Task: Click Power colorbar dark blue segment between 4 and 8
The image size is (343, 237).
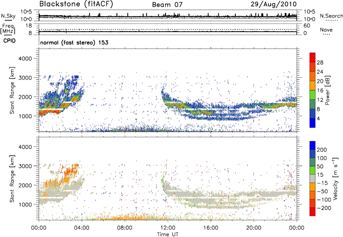Action: pos(313,113)
